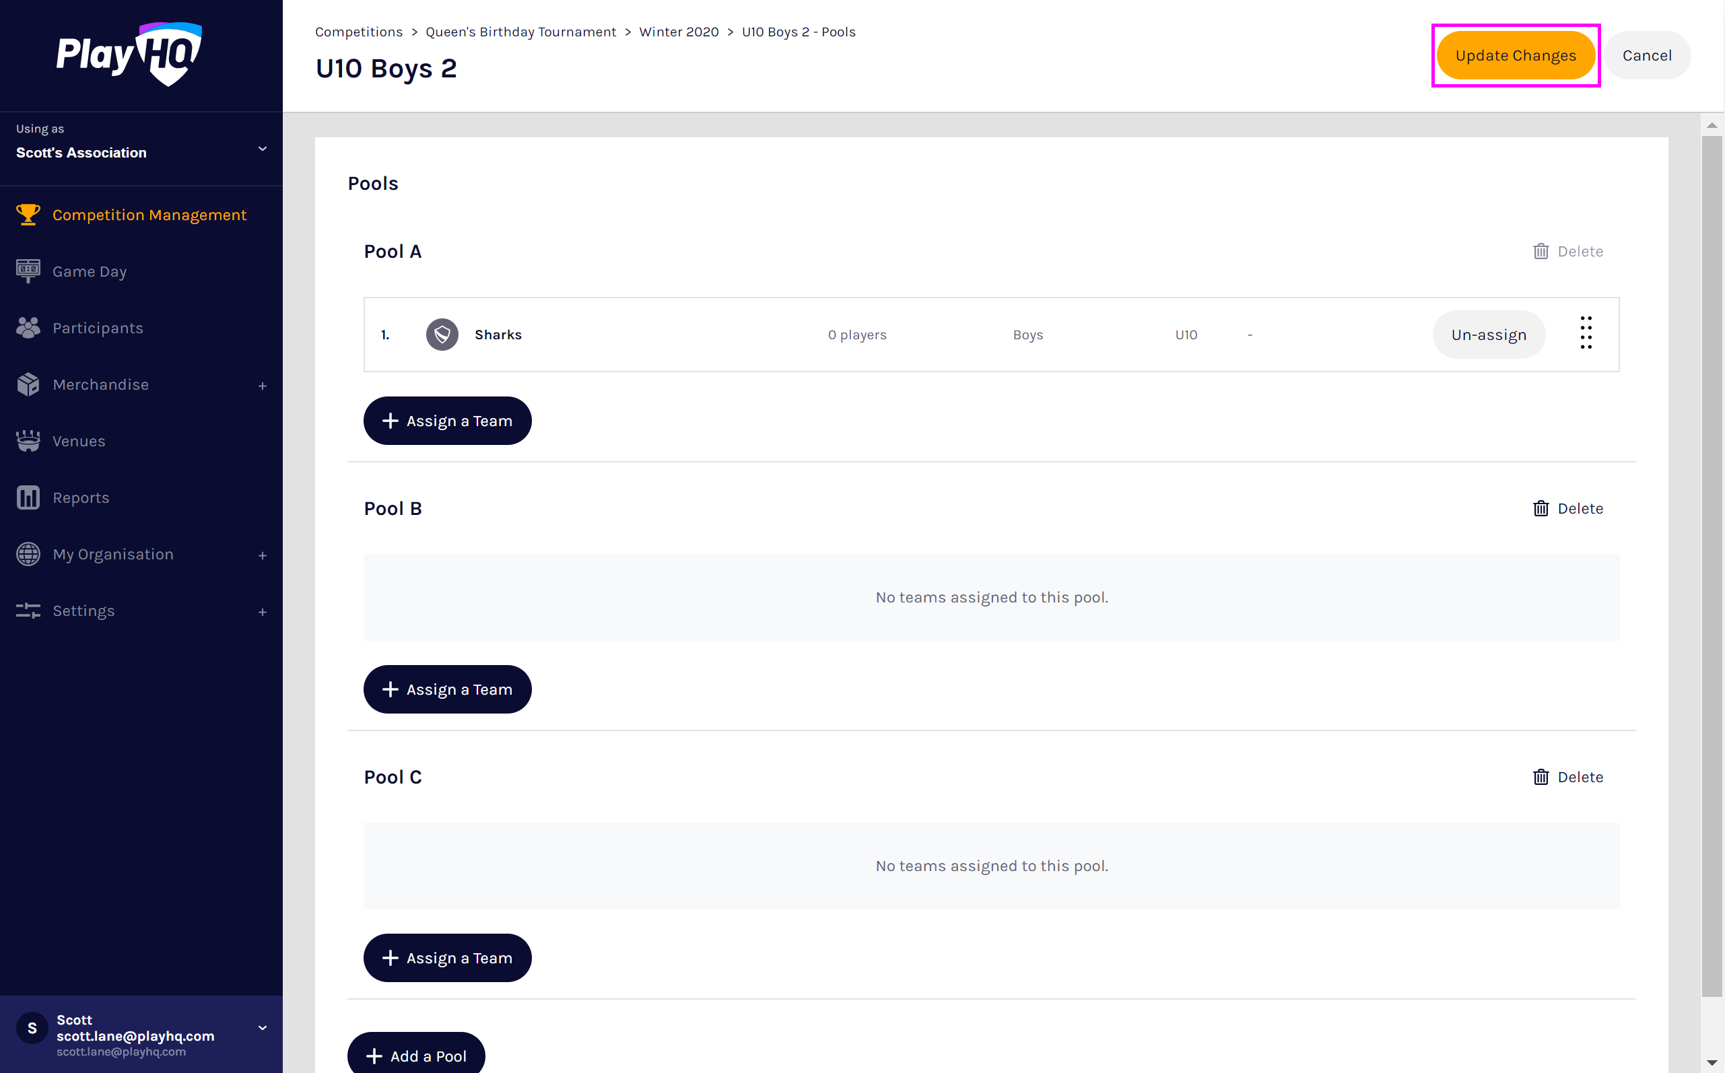The image size is (1725, 1073).
Task: Expand the My Organisation submenu
Action: 263,555
